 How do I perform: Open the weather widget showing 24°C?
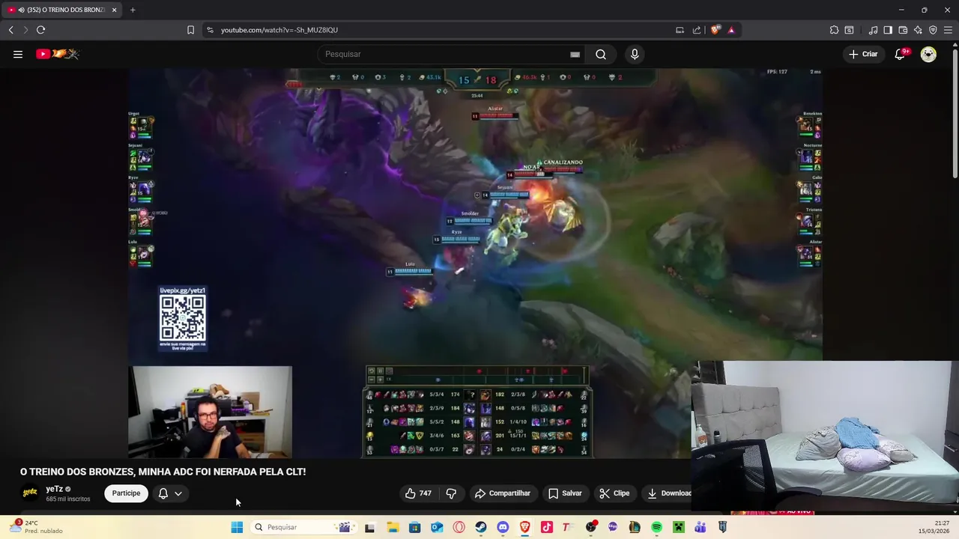(36, 527)
